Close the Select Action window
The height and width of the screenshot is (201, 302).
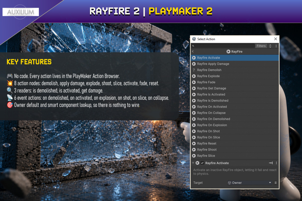(x=276, y=39)
